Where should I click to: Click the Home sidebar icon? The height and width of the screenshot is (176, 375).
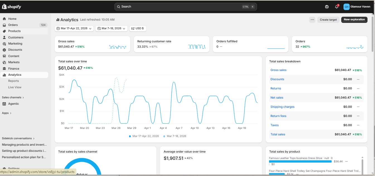(x=4, y=19)
